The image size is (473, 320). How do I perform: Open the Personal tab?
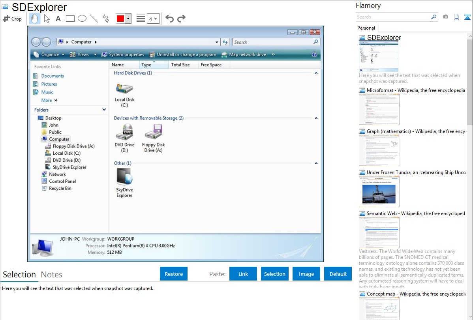[366, 28]
